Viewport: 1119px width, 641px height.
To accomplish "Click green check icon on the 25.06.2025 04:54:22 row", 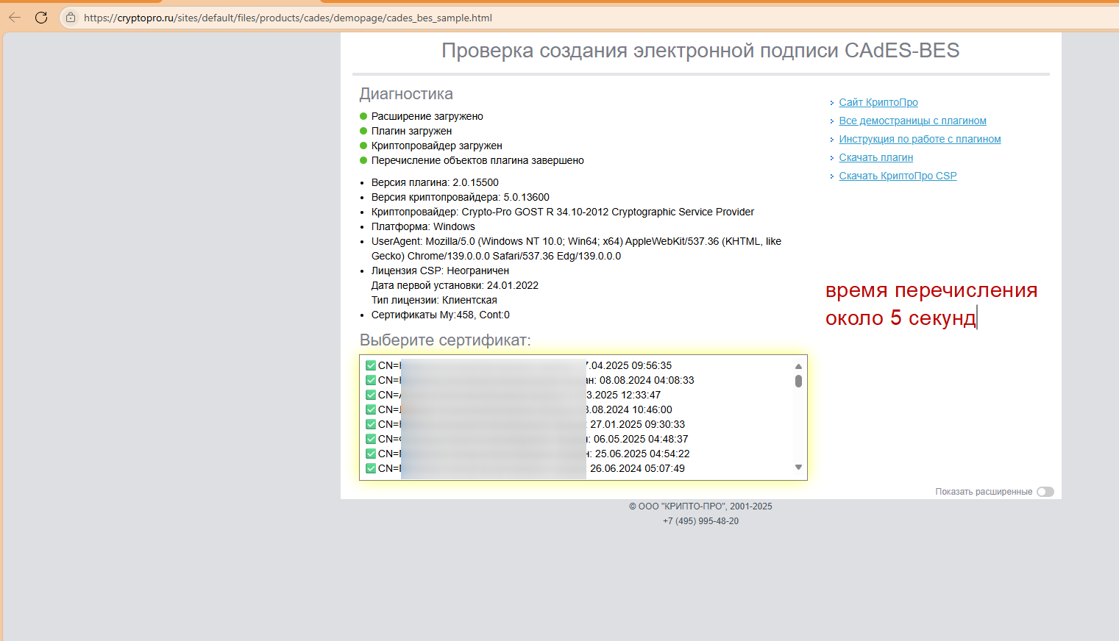I will click(x=371, y=454).
